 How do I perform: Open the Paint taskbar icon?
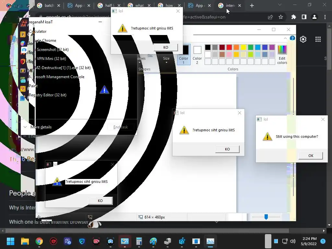tap(153, 241)
